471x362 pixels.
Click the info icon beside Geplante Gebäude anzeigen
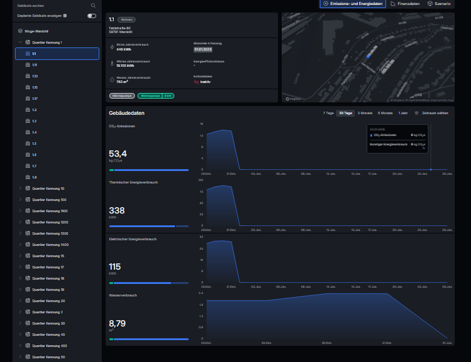pos(64,15)
